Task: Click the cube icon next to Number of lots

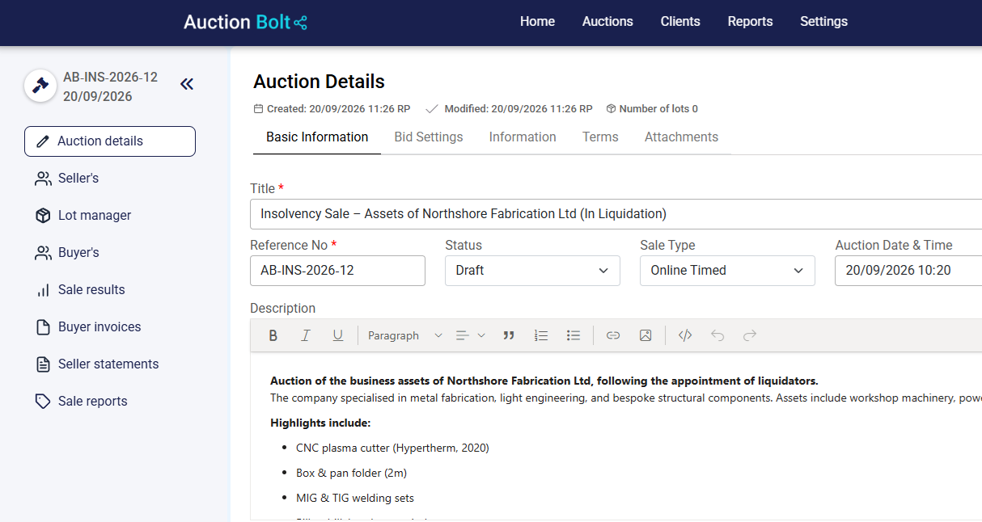Action: [611, 109]
